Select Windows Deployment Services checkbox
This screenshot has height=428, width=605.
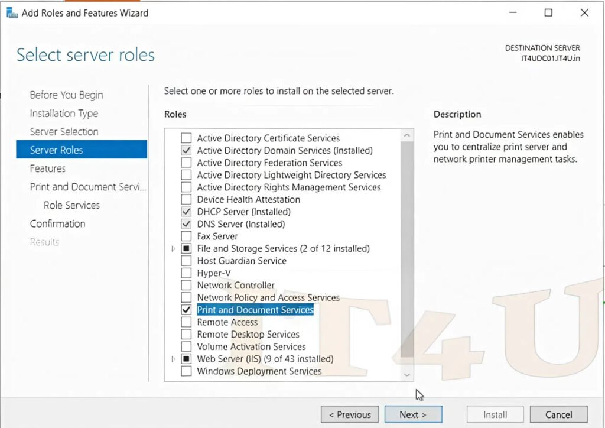186,371
